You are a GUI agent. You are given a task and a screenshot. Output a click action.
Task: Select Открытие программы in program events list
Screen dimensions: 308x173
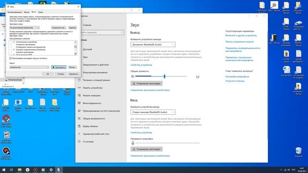[26, 45]
